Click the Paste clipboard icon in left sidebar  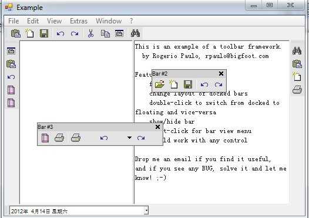[11, 64]
